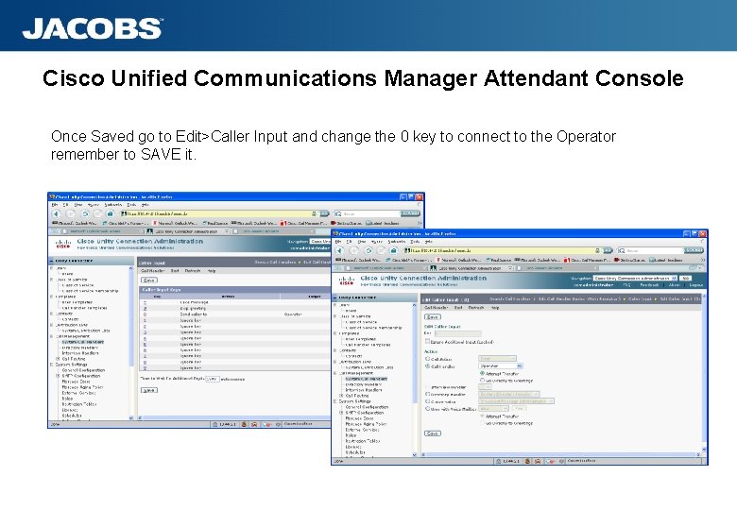The height and width of the screenshot is (510, 737).
Task: Click the About link in right window header
Action: pyautogui.click(x=674, y=285)
